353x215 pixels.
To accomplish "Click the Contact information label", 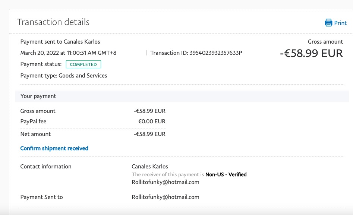I will 45,167.
